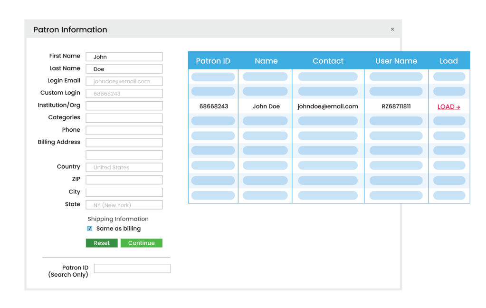Screen dimensions: 486x308
Task: Click the User Name column header
Action: pyautogui.click(x=396, y=61)
